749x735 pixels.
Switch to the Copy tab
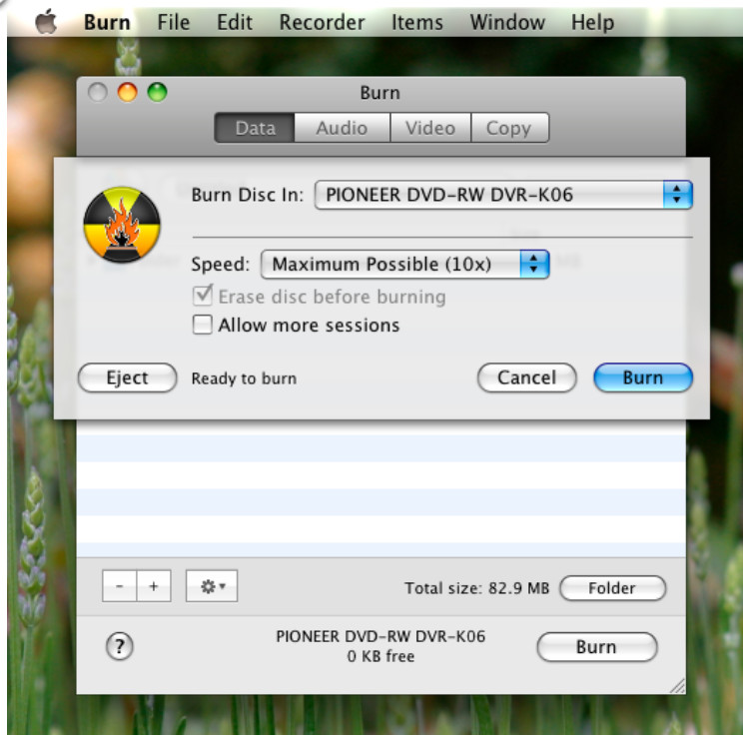tap(509, 128)
